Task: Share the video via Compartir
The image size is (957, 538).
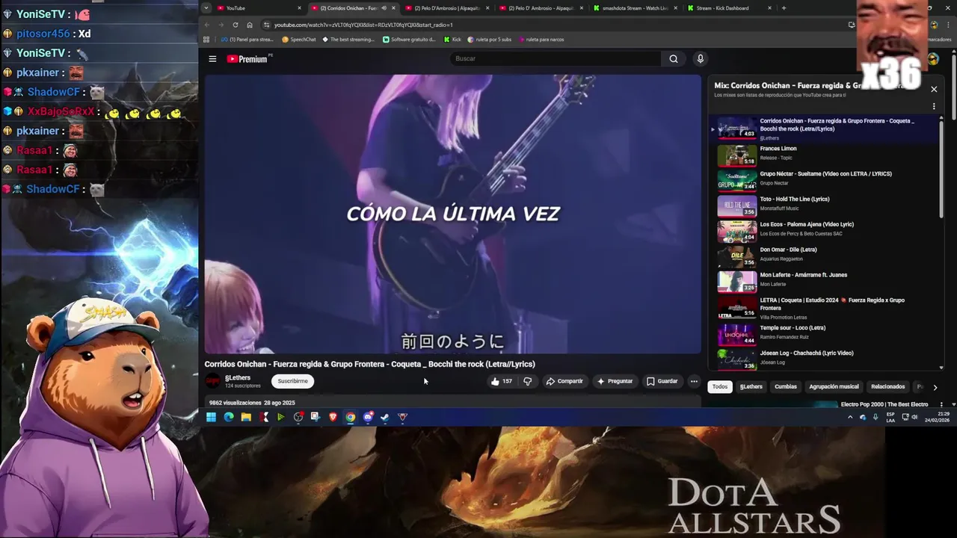Action: tap(564, 381)
